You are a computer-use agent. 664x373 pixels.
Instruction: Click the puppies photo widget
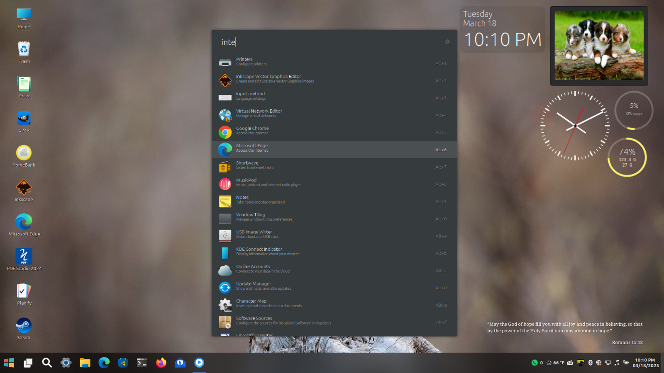(x=599, y=46)
